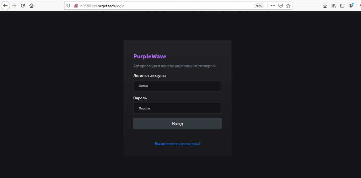Image resolution: width=361 pixels, height=178 pixels.
Task: Click the PurpleWave title heading
Action: (150, 56)
